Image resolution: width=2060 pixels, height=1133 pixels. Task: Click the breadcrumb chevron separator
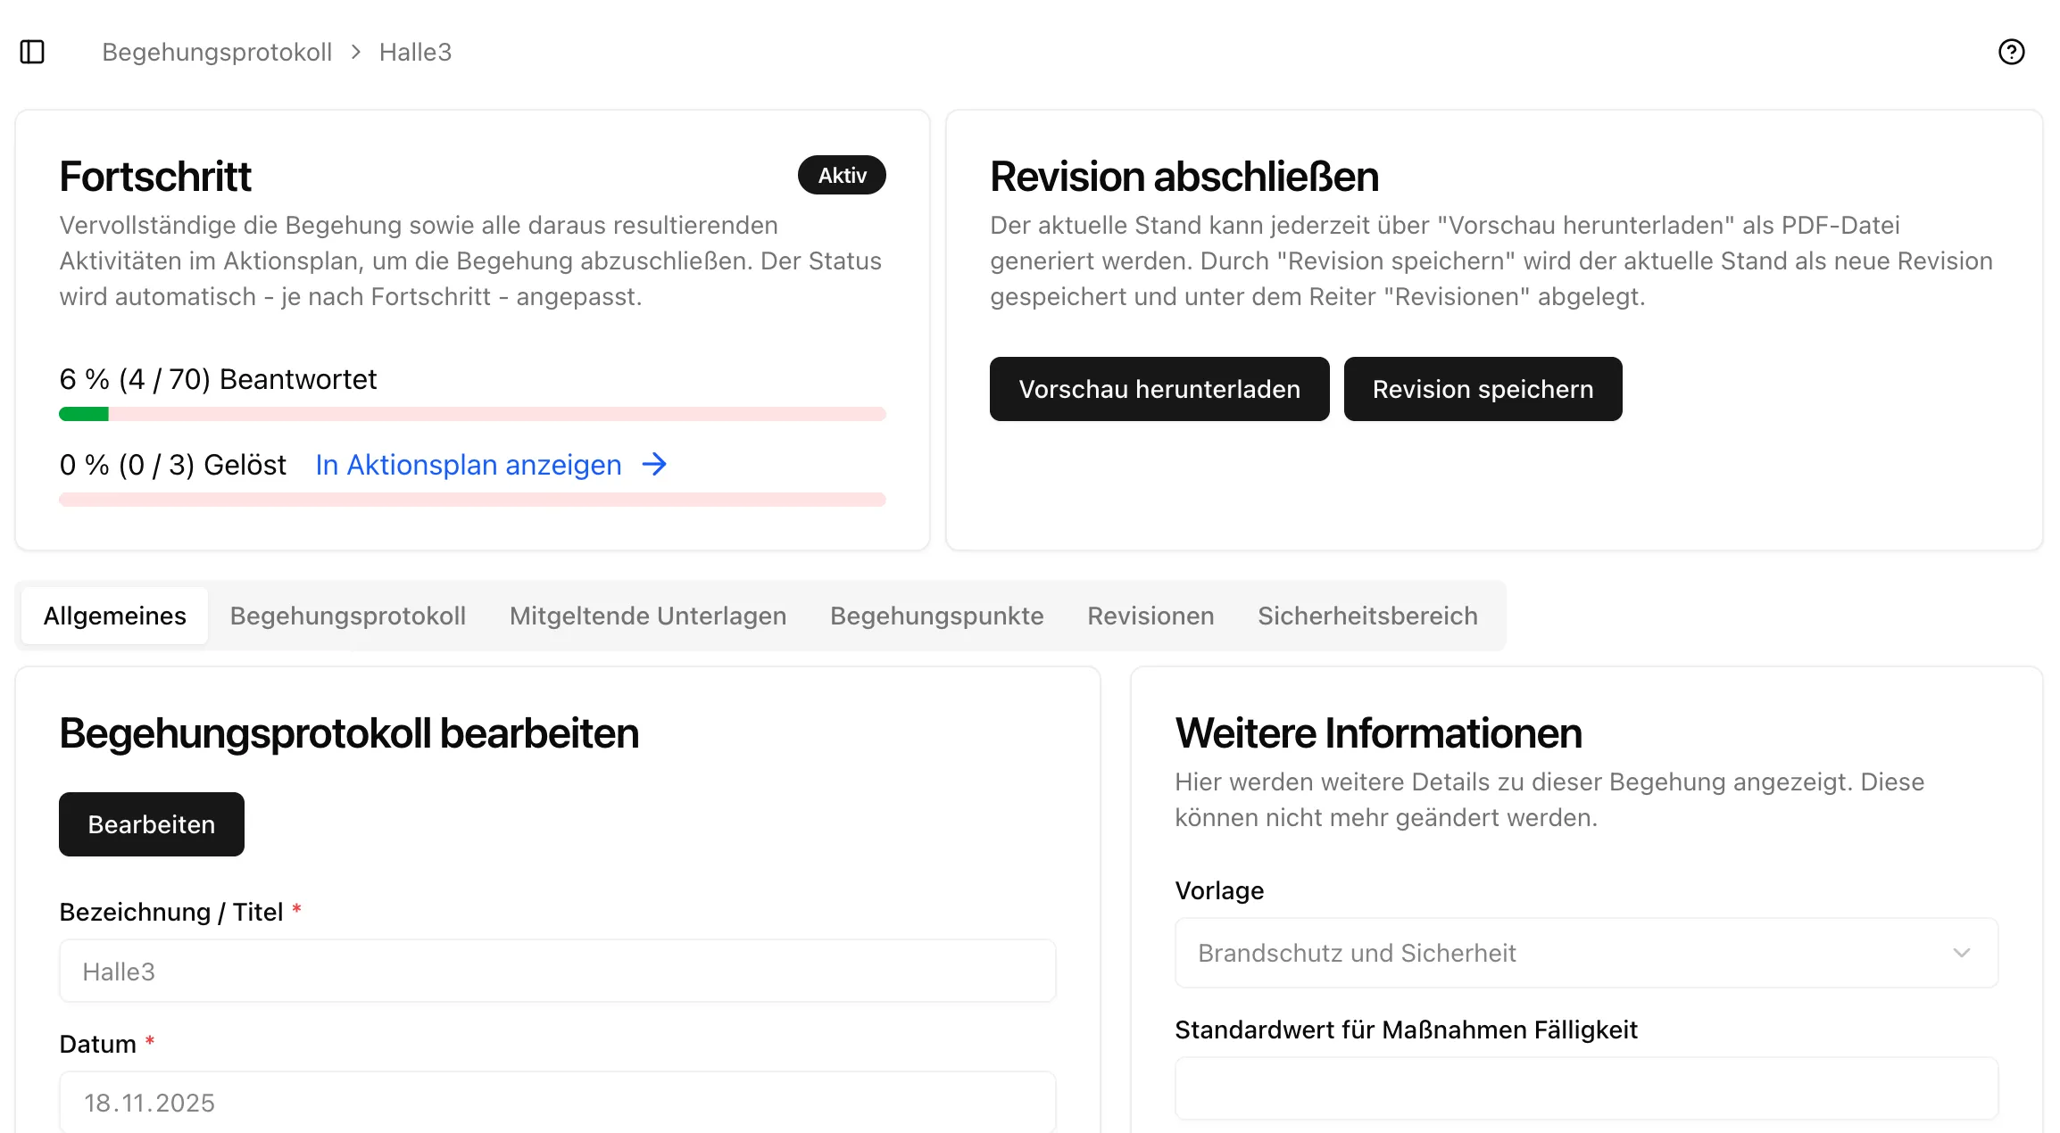coord(356,52)
